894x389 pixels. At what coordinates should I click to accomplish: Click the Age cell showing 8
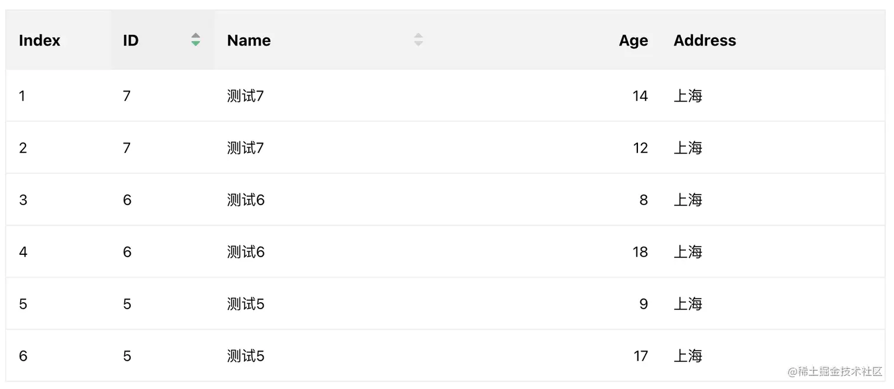643,200
